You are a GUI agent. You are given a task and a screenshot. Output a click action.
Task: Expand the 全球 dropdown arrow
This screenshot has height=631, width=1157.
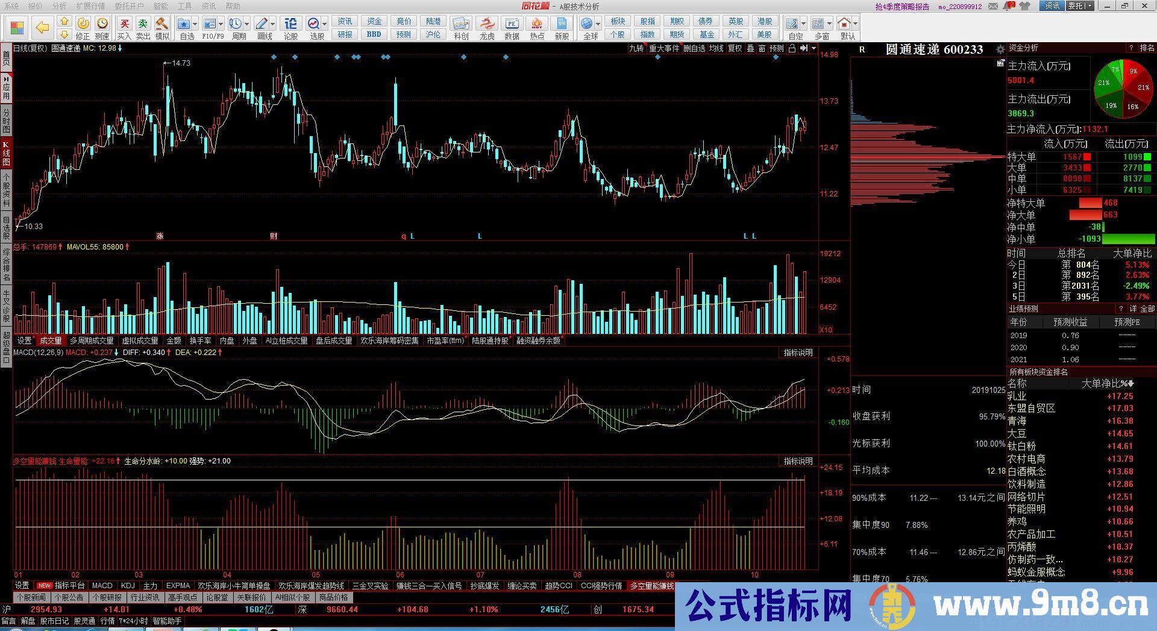coord(598,24)
